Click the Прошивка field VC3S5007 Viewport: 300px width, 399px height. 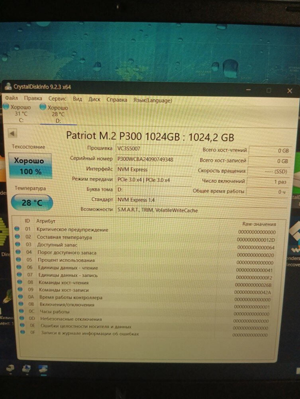(x=154, y=148)
